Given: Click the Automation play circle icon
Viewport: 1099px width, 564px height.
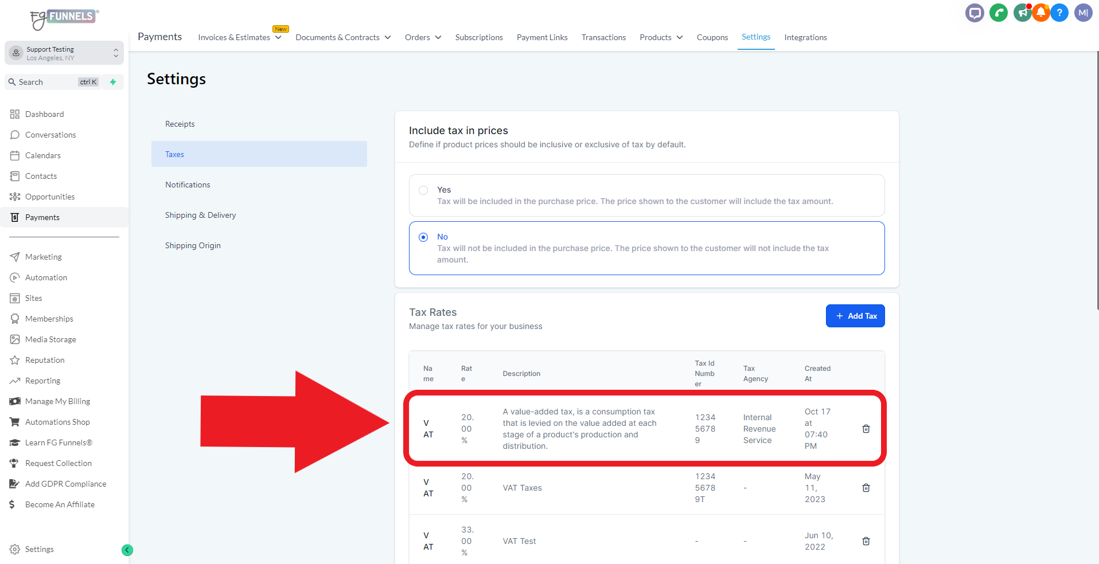Looking at the screenshot, I should click(15, 277).
